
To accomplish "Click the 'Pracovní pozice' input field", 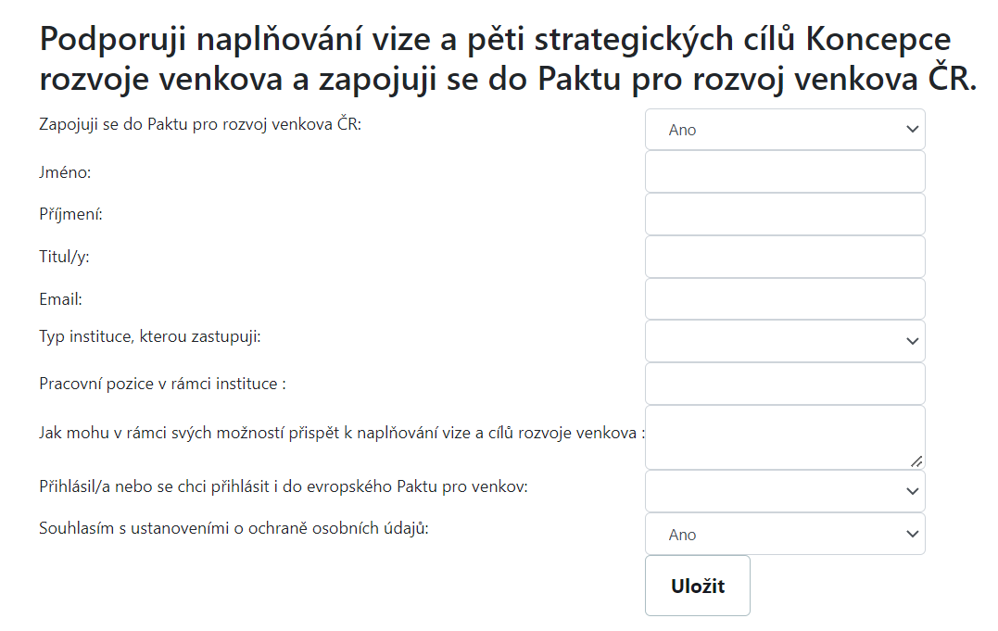I will (785, 384).
